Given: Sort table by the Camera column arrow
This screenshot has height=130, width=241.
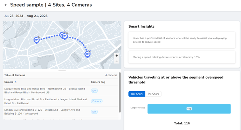Looking at the screenshot, I should (x=16, y=82).
